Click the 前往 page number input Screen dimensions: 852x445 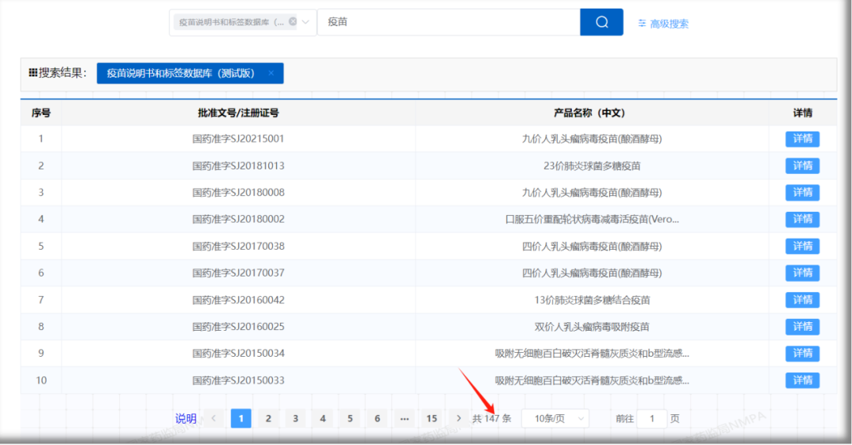(652, 418)
